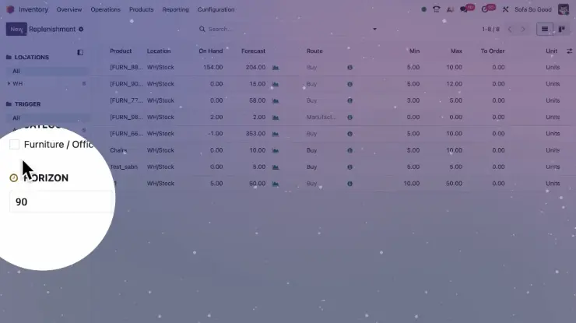Switch to list view

pos(545,30)
